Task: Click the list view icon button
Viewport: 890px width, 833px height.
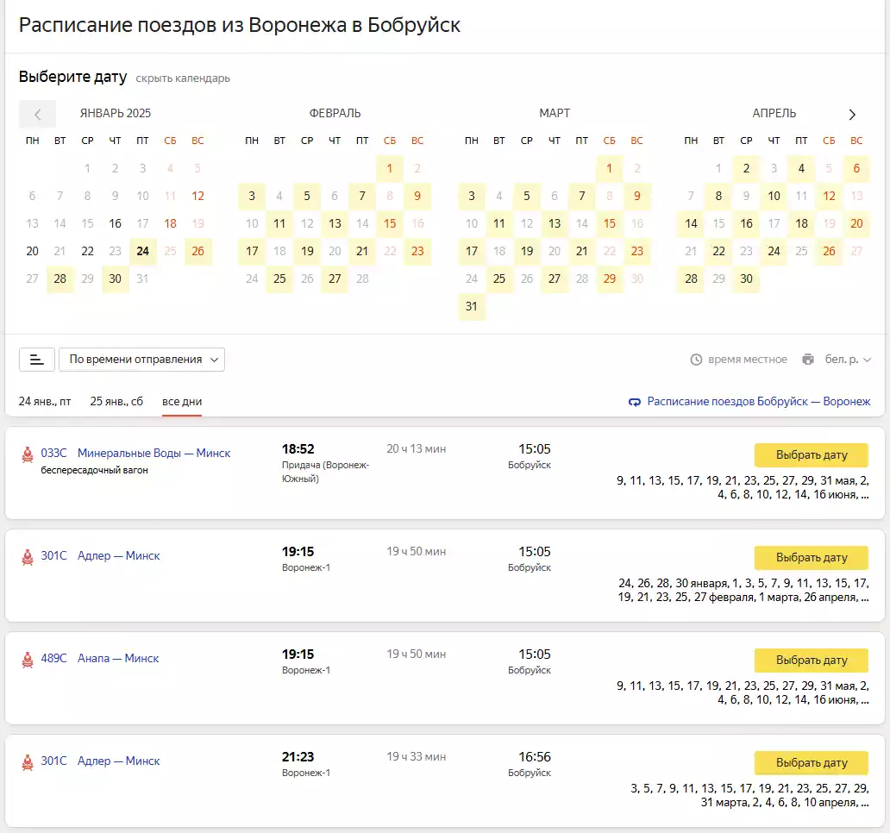Action: pyautogui.click(x=37, y=360)
